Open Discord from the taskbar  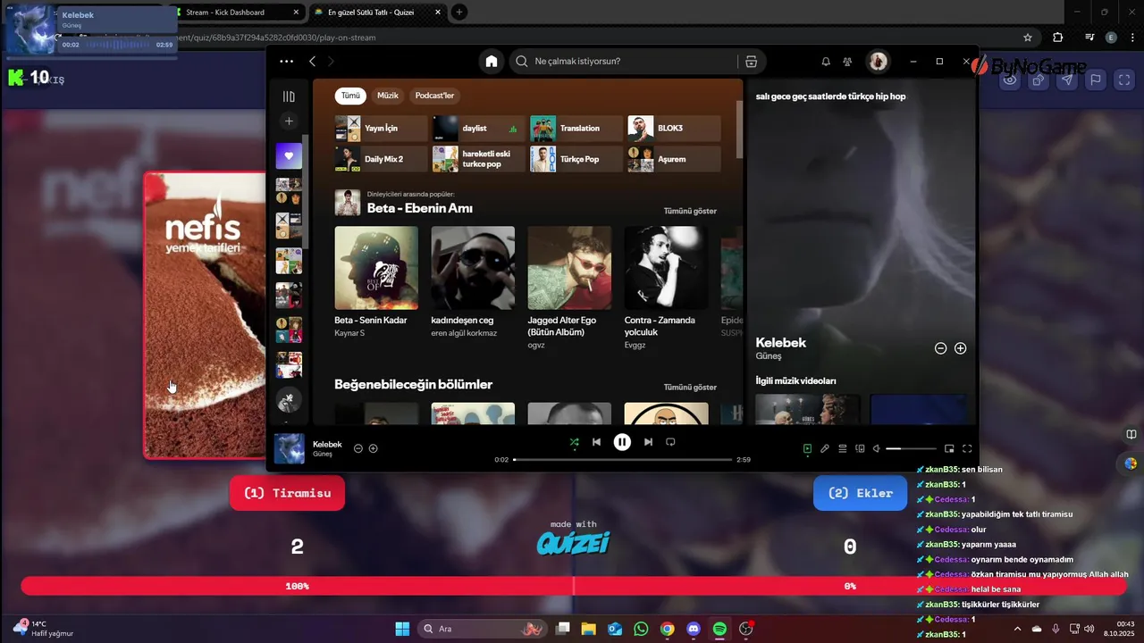click(694, 629)
